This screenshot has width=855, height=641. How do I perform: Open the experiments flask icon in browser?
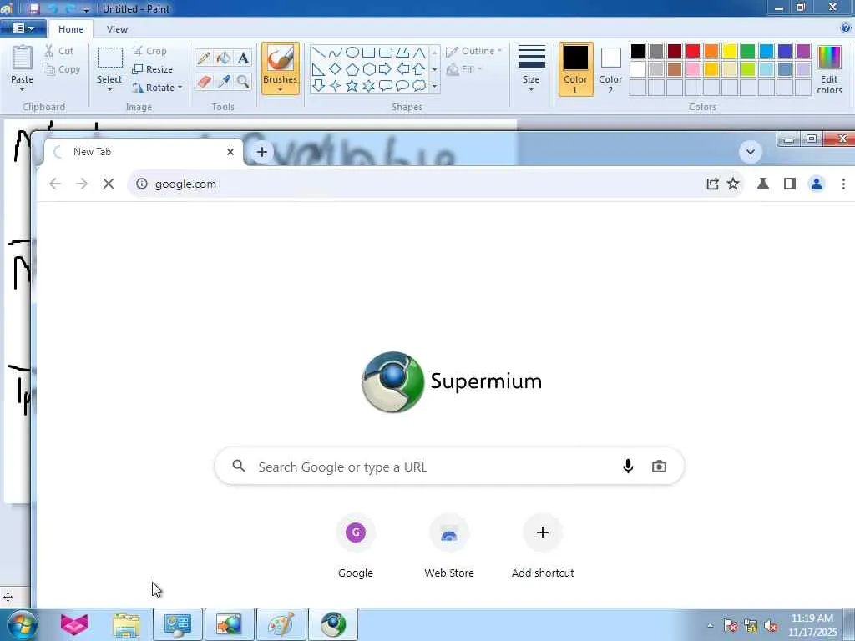coord(763,184)
